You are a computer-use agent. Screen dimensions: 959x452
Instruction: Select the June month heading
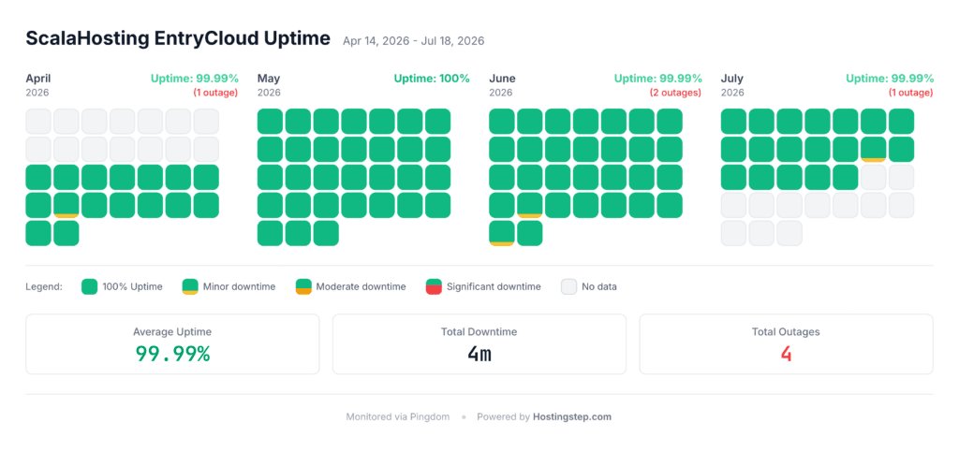pyautogui.click(x=502, y=79)
